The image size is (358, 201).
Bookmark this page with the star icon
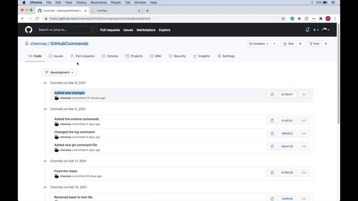coord(283,18)
